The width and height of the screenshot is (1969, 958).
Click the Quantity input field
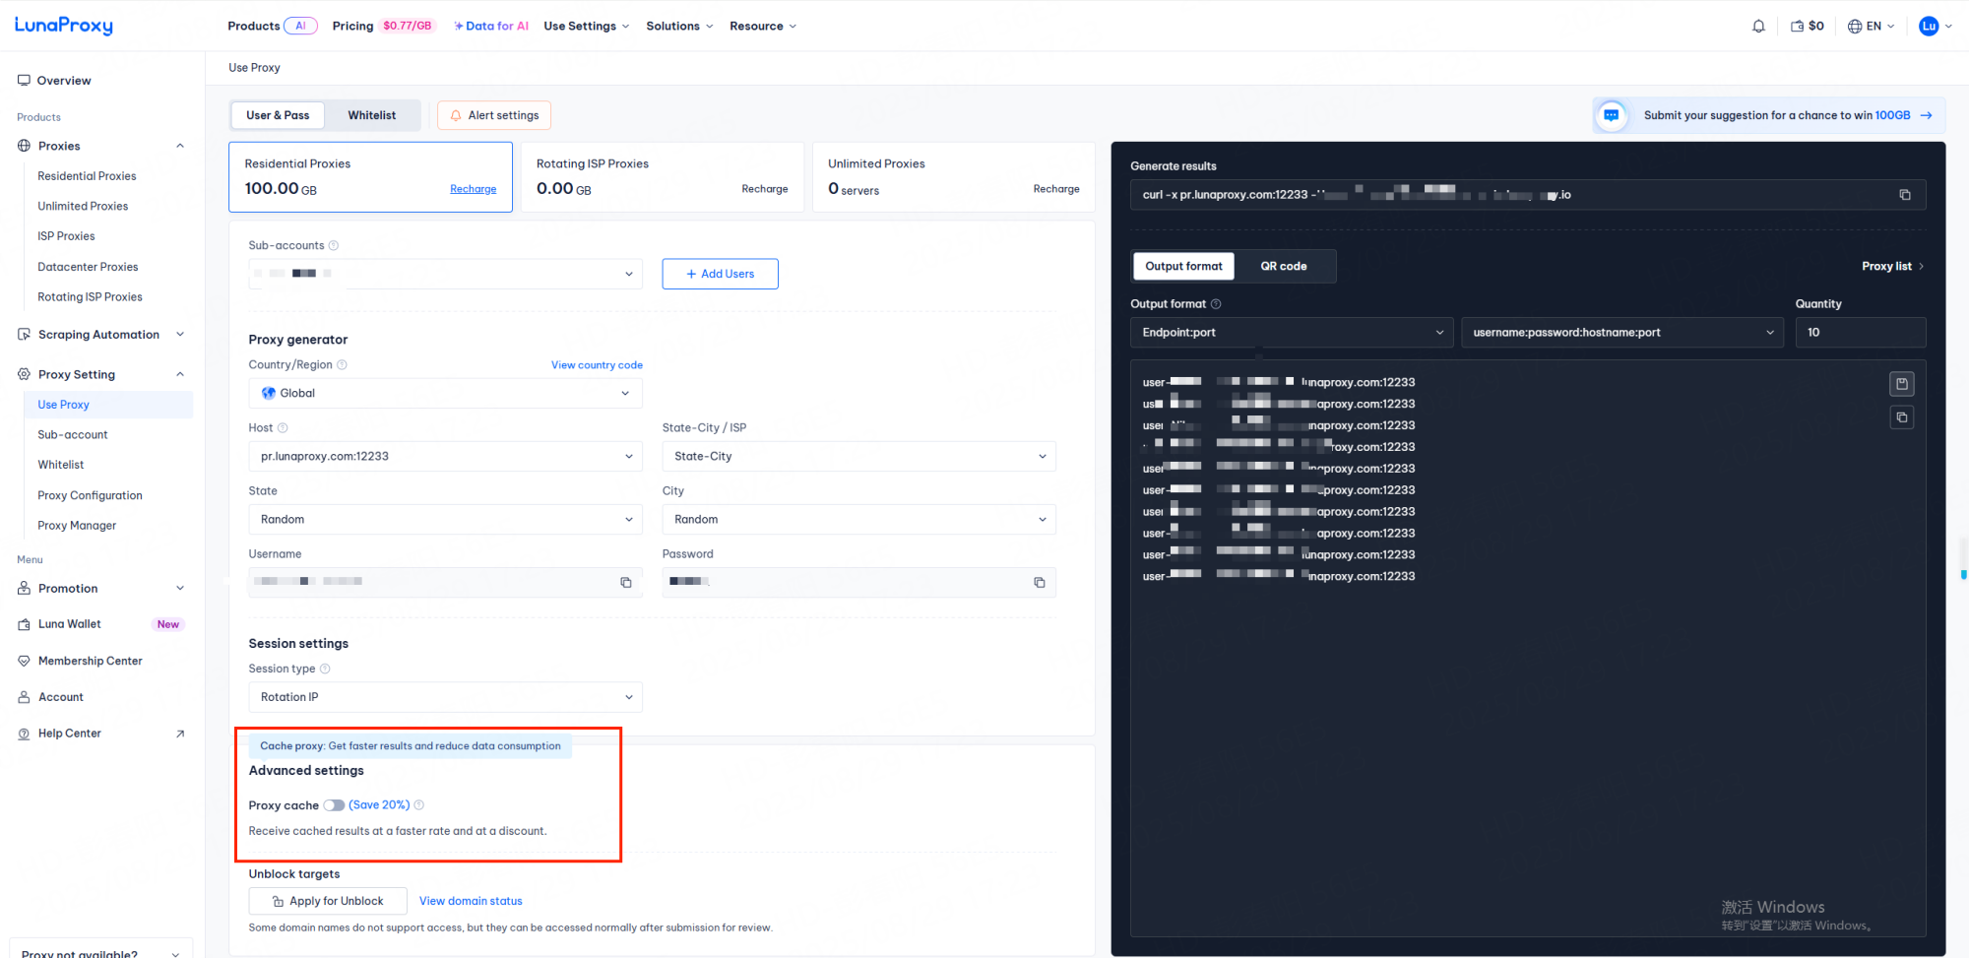tap(1859, 333)
